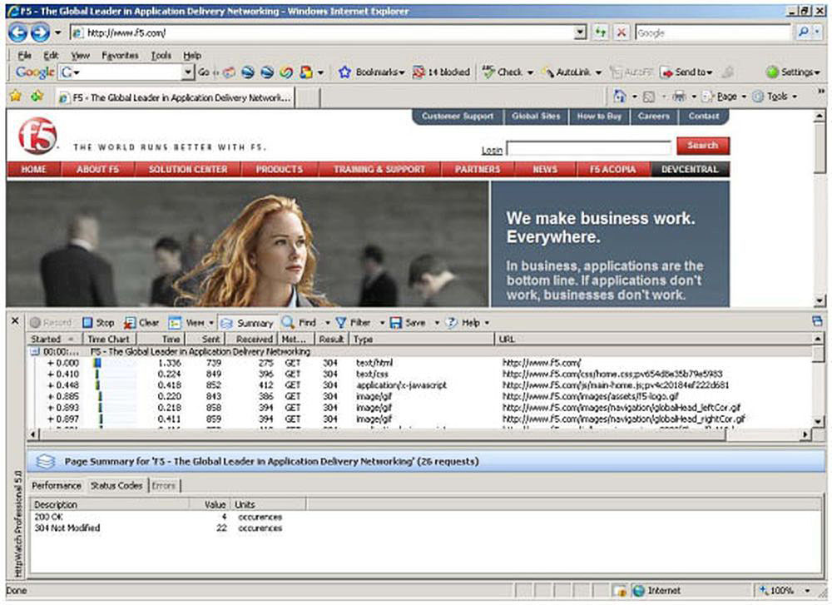Open Favorites Center star icon
Screen dimensions: 832x605
[x=16, y=96]
